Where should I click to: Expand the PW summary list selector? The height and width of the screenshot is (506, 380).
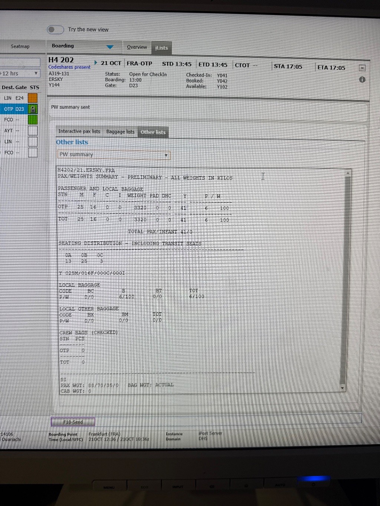coord(166,155)
